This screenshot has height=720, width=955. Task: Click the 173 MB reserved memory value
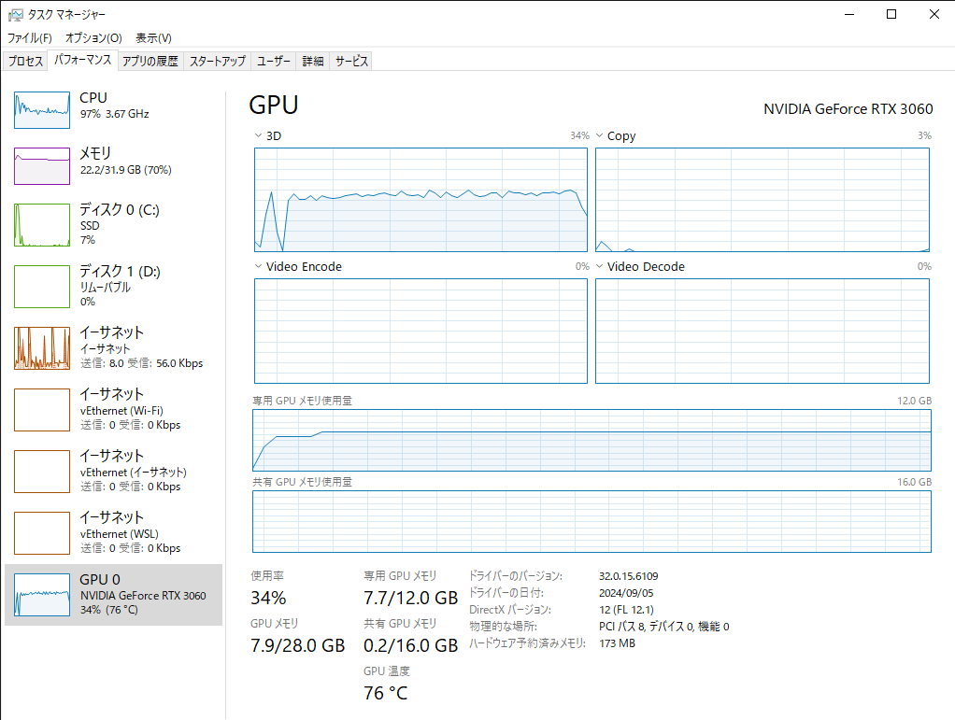point(617,643)
